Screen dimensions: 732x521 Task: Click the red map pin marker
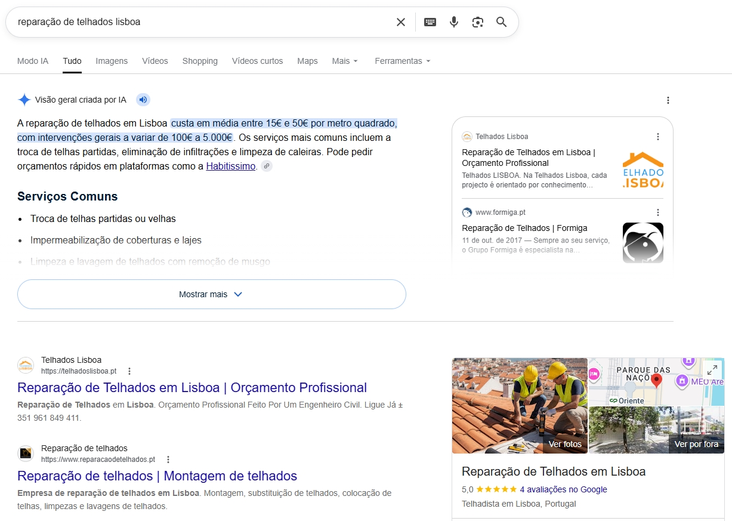(656, 380)
